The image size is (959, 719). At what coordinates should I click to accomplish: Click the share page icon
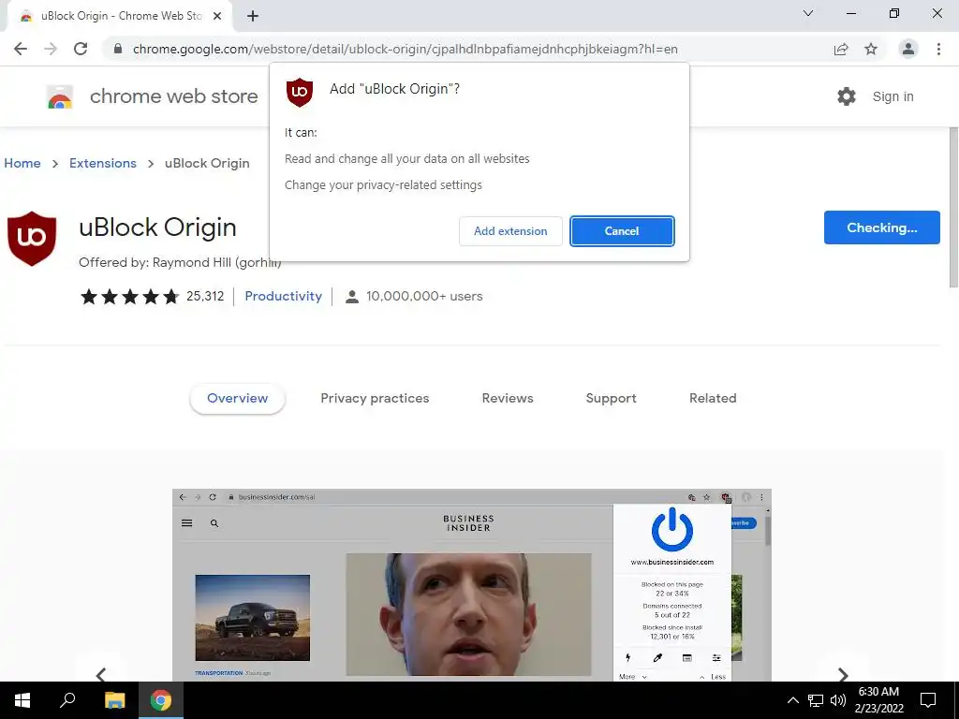pyautogui.click(x=841, y=49)
